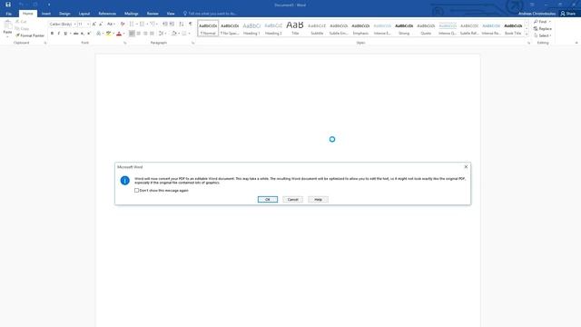Viewport: 581px width, 327px height.
Task: Click the Grow Font (increase size) icon
Action: (x=94, y=25)
